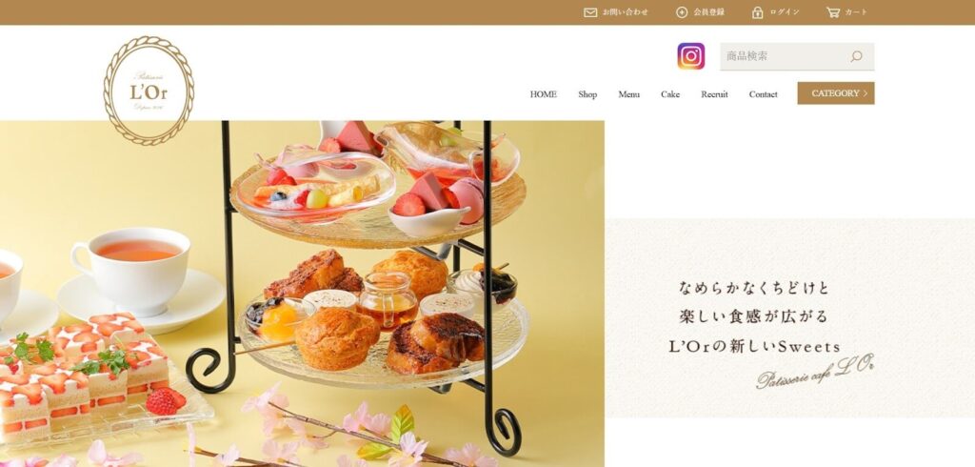Click the afternoon tea hero image
The image size is (975, 467).
click(302, 294)
